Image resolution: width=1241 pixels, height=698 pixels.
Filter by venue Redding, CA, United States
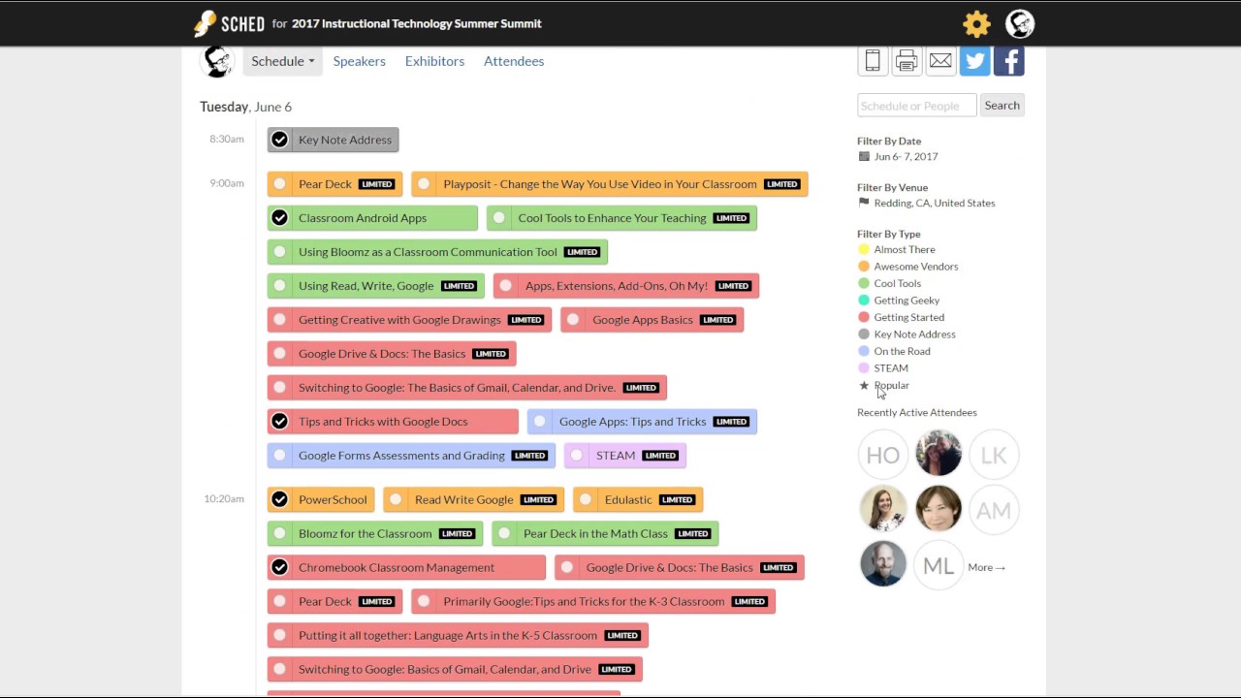pyautogui.click(x=935, y=203)
